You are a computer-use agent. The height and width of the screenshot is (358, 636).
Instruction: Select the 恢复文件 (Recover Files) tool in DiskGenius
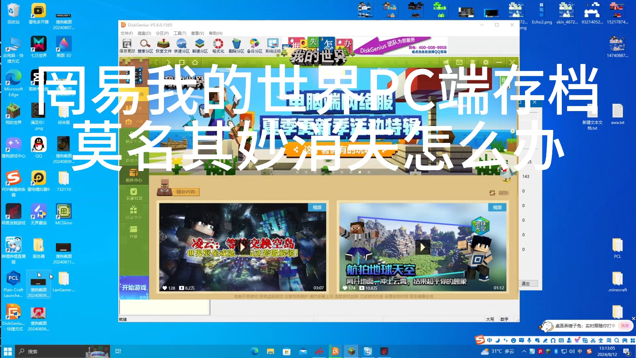[163, 45]
